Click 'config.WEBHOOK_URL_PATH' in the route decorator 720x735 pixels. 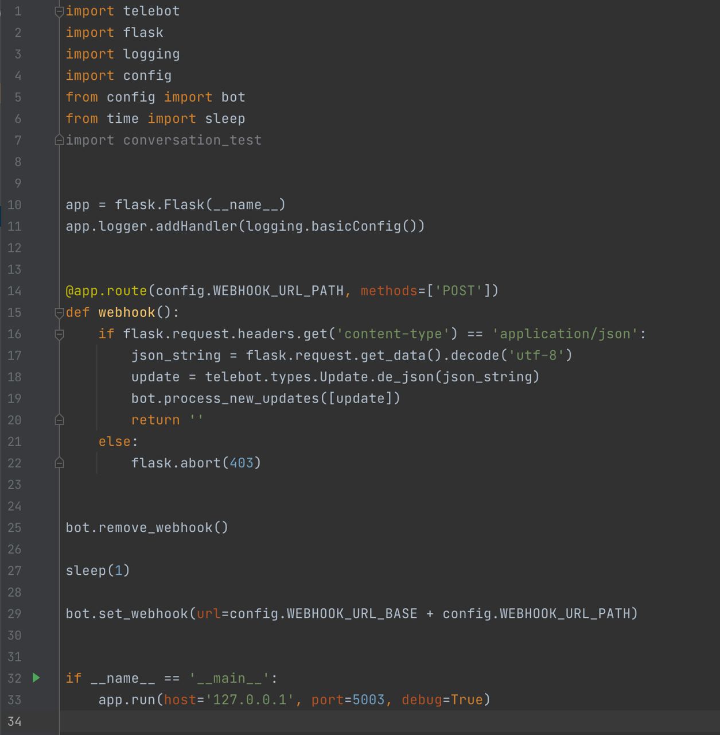(x=250, y=291)
